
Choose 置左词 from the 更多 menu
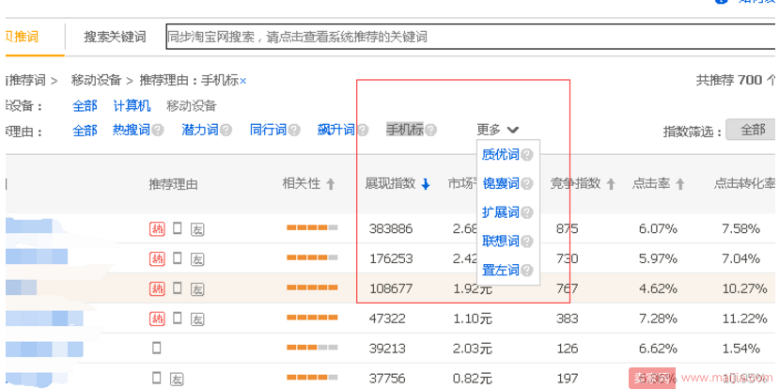(x=500, y=271)
